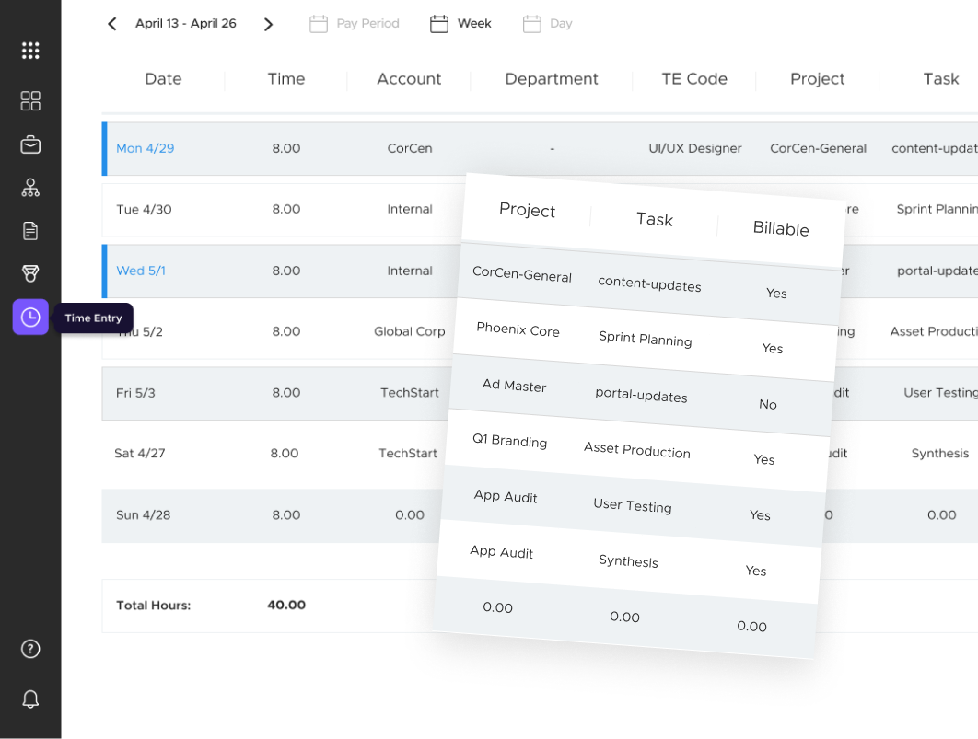Open the help question-mark icon
The image size is (978, 739).
(x=30, y=649)
